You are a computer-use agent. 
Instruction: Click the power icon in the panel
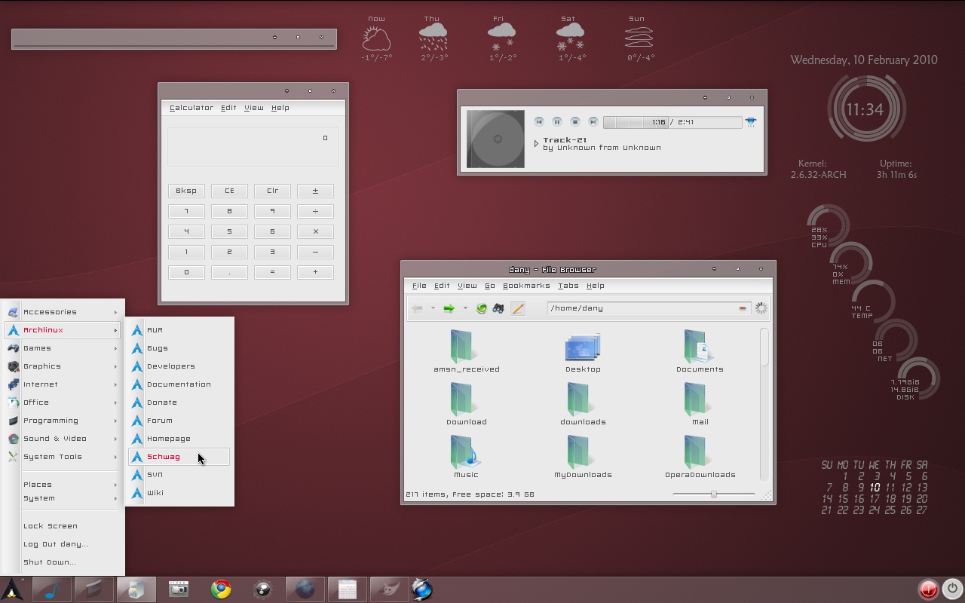(x=952, y=589)
